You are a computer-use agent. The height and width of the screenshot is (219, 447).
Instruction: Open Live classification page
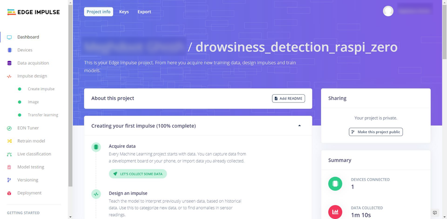(x=34, y=154)
